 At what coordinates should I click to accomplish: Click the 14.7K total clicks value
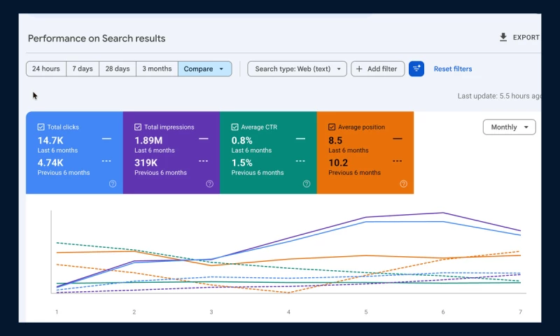50,140
